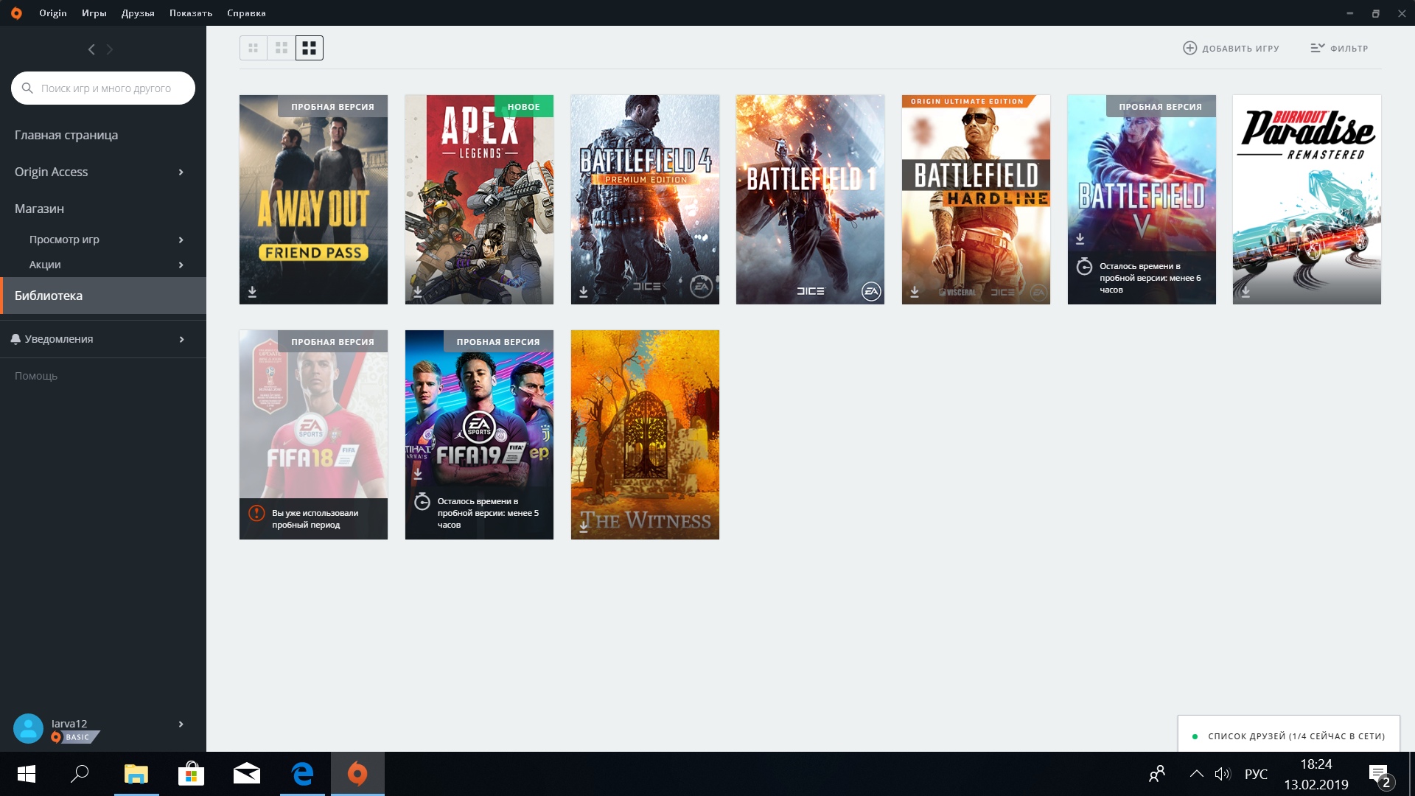The height and width of the screenshot is (796, 1415).
Task: Click the Origin icon in the taskbar
Action: pyautogui.click(x=357, y=774)
